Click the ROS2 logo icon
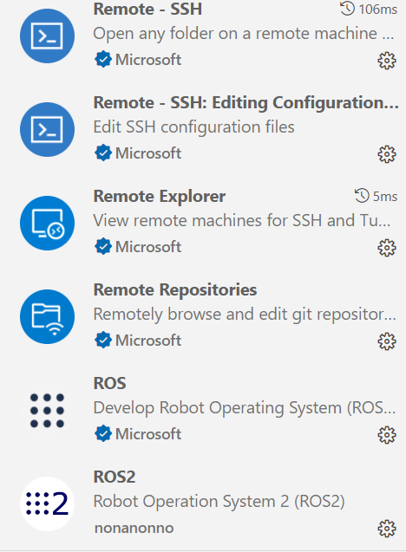406x552 pixels. coord(47,503)
